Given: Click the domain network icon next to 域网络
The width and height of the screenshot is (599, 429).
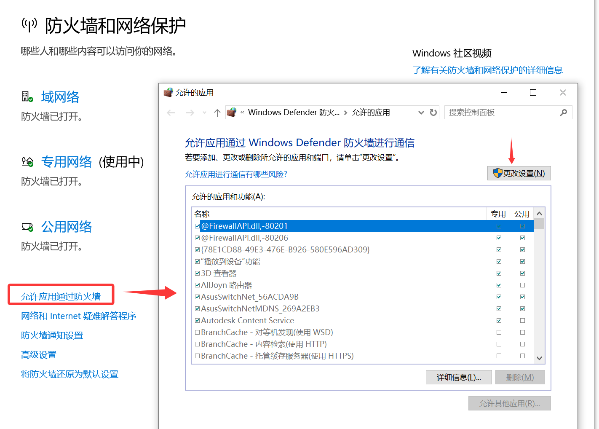Looking at the screenshot, I should (27, 96).
